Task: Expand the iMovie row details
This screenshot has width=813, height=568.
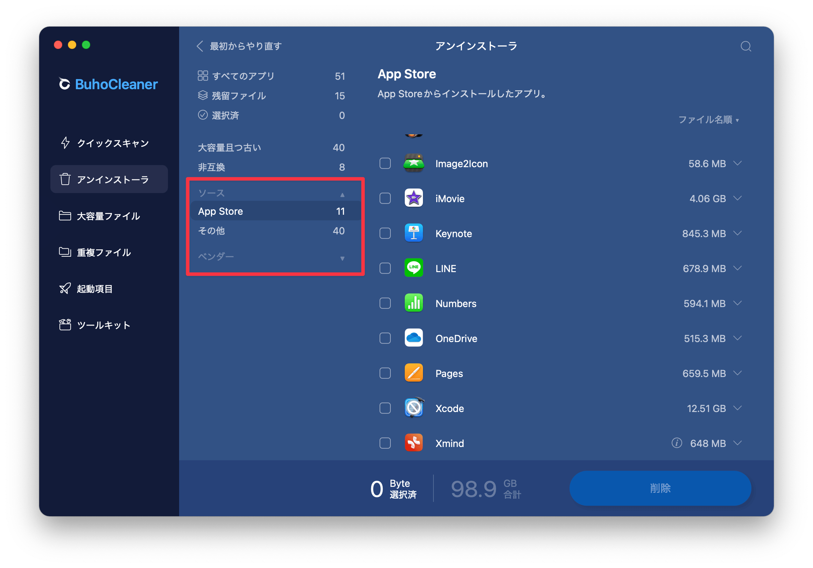Action: click(737, 198)
